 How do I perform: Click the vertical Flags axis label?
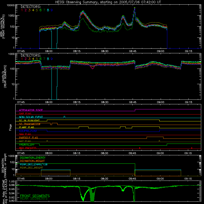[x=10, y=127]
